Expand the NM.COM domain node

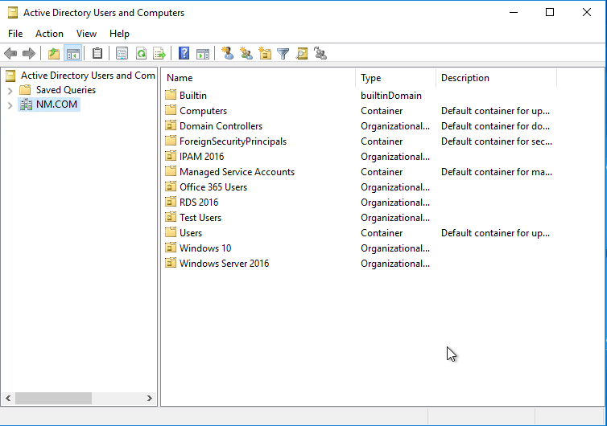point(10,105)
